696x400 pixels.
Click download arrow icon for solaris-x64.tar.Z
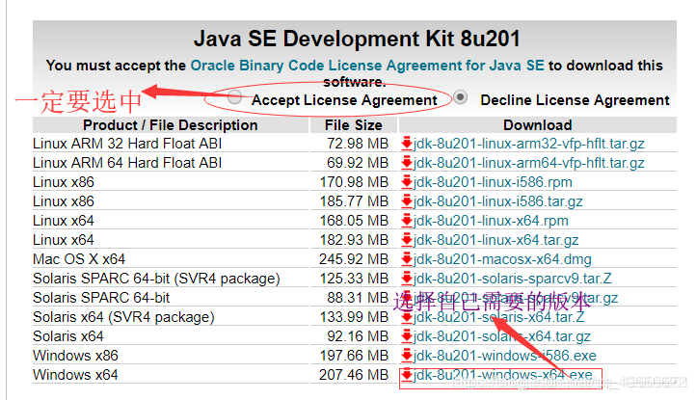[x=406, y=317]
